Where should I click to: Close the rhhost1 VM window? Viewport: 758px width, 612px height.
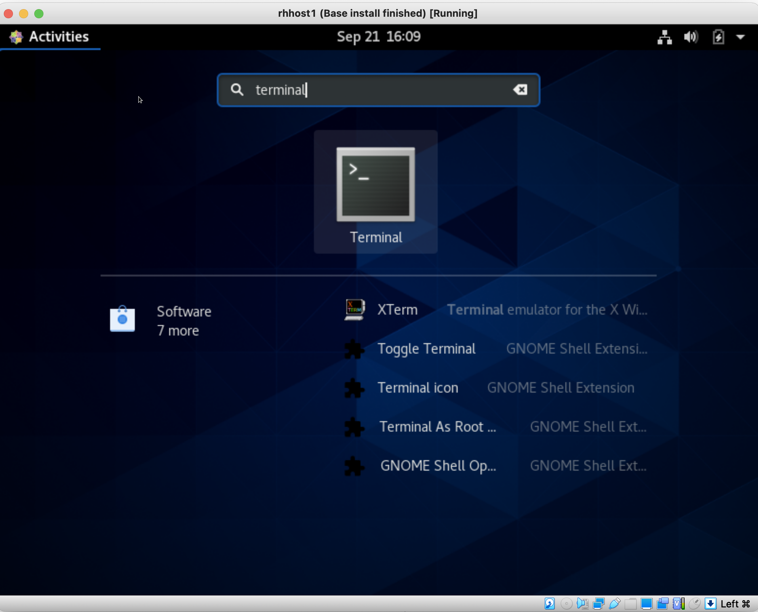tap(8, 14)
